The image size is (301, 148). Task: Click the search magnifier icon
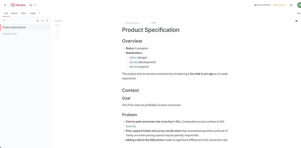click(31, 5)
